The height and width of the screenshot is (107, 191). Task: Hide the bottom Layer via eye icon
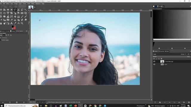pyautogui.click(x=154, y=64)
